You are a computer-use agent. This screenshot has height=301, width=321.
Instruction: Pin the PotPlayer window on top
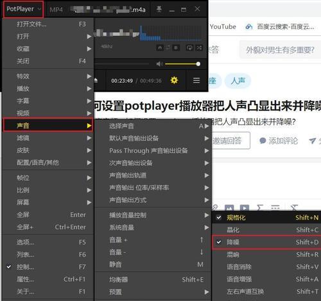tap(159, 9)
